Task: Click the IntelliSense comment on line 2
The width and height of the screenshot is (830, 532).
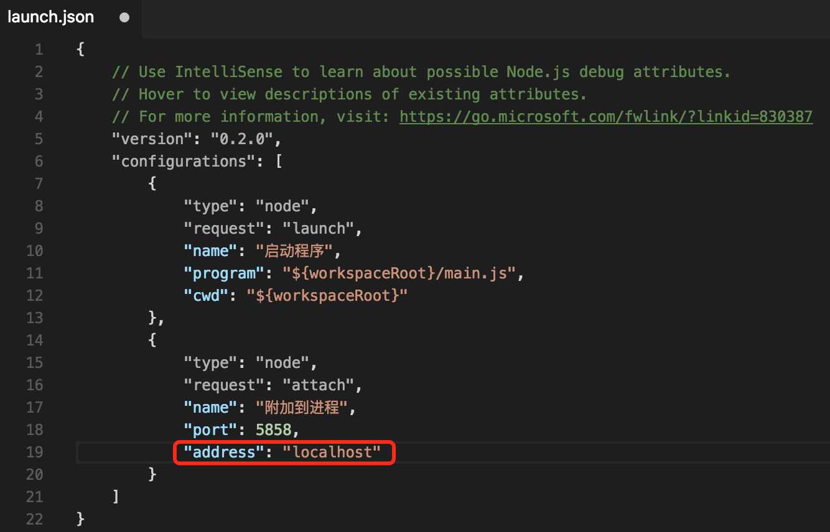Action: pyautogui.click(x=421, y=72)
